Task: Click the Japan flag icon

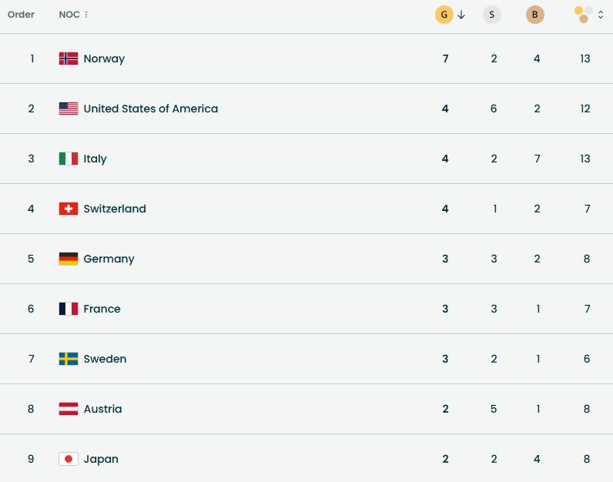Action: pos(69,459)
